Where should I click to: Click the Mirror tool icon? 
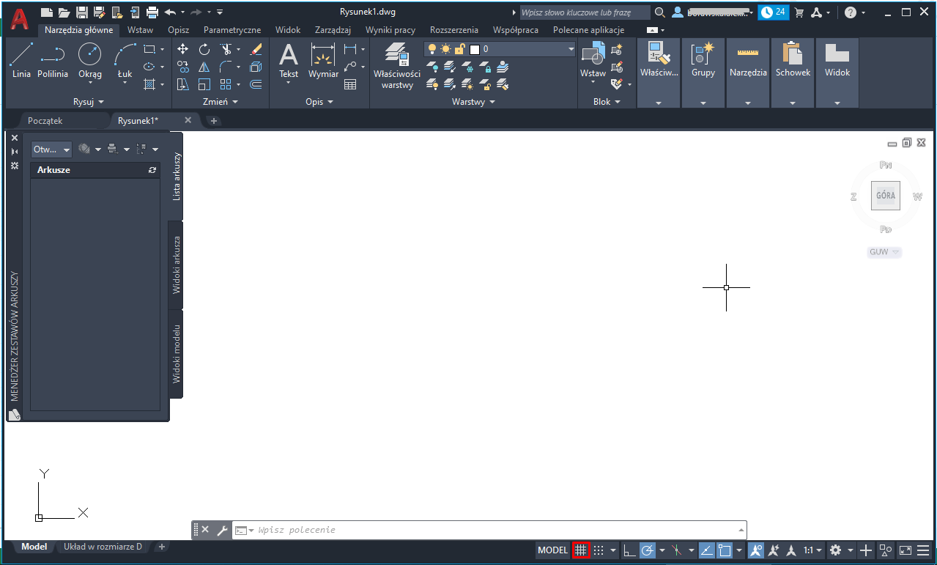[204, 67]
